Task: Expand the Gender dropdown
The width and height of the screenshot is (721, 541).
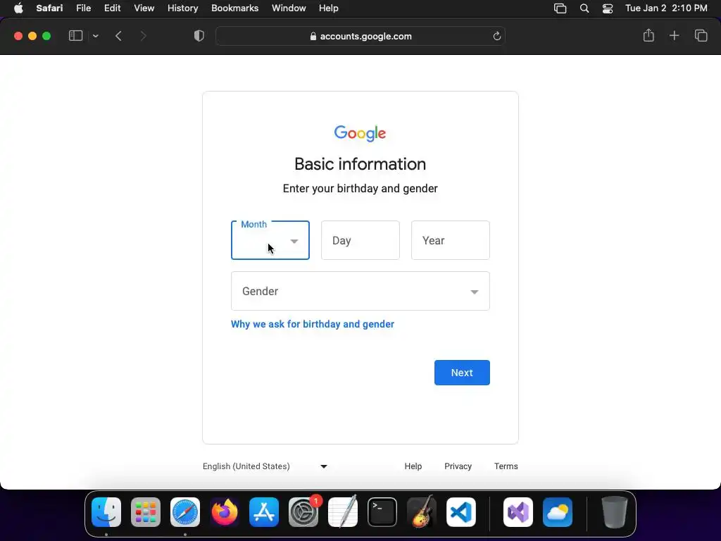Action: pos(360,291)
